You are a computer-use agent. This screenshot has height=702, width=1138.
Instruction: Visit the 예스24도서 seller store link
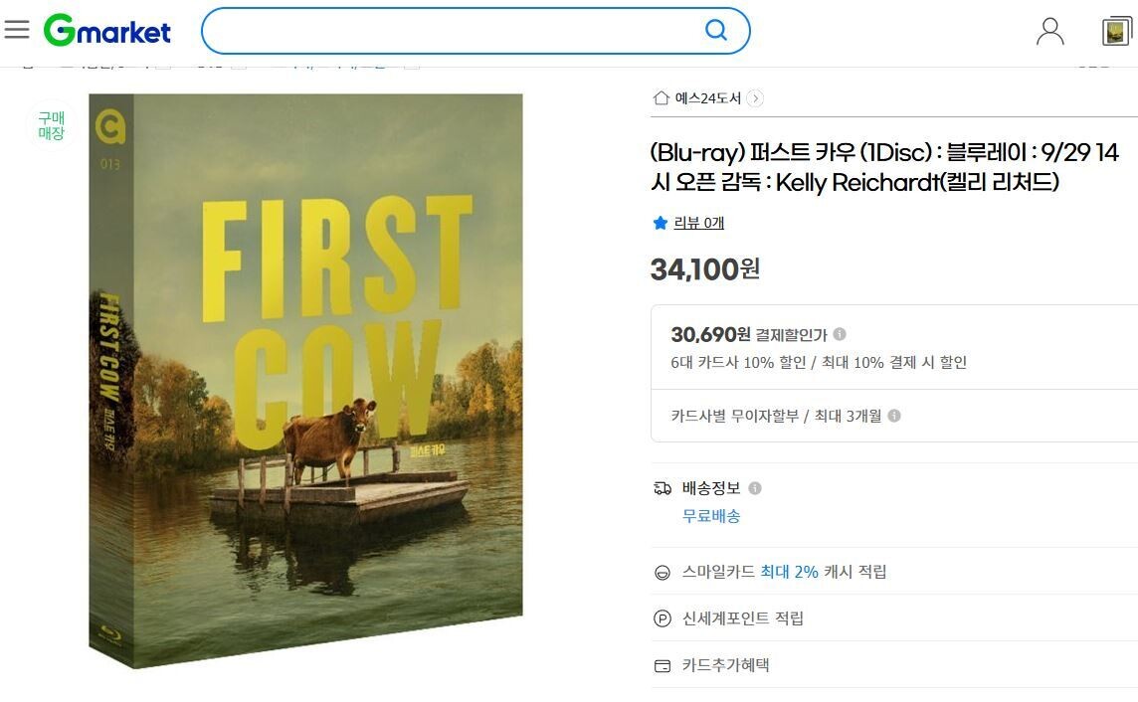coord(707,97)
